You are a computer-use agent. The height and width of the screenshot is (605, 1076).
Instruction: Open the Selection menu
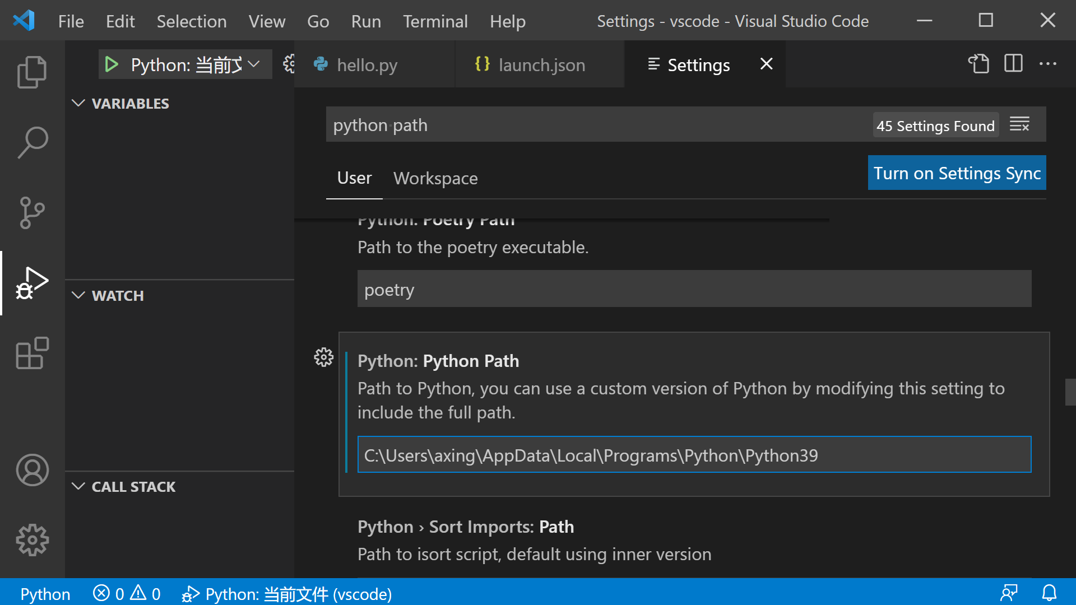pyautogui.click(x=192, y=21)
